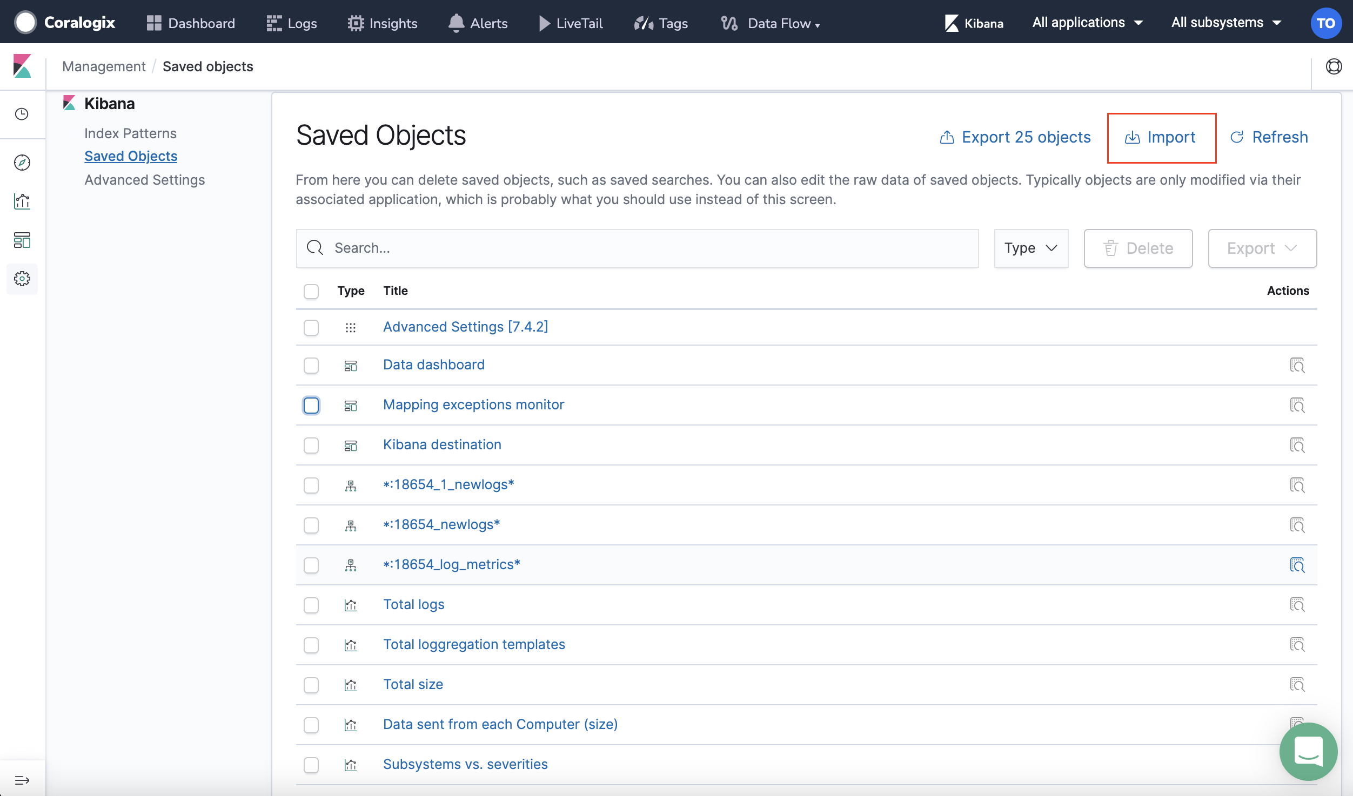Viewport: 1353px width, 796px height.
Task: Check the *:18654_log_metrics* row
Action: [x=311, y=565]
